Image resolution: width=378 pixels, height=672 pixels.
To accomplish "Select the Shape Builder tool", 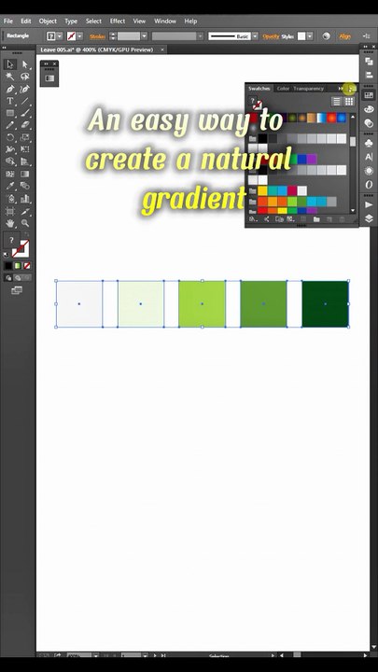I will point(10,161).
